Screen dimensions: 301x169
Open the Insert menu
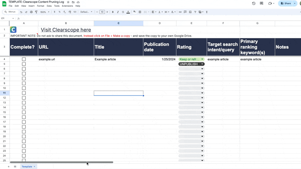[x=32, y=6]
